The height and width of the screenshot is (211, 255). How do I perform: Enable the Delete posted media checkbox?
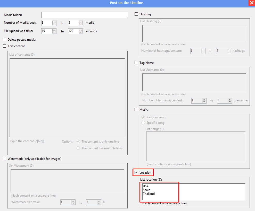tap(4, 40)
